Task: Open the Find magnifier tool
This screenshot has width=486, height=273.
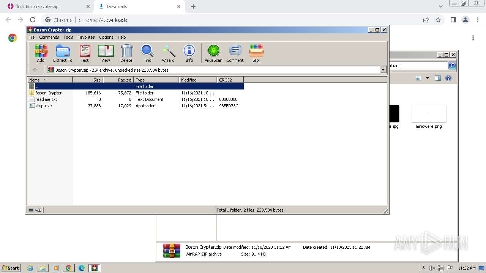Action: tap(147, 53)
